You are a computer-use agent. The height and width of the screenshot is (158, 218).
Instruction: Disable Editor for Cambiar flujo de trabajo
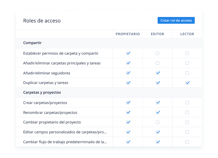pos(158,142)
